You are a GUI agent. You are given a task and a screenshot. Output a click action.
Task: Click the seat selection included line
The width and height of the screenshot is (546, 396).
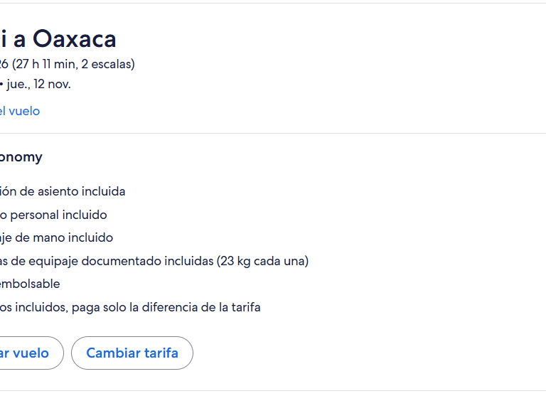pyautogui.click(x=63, y=191)
